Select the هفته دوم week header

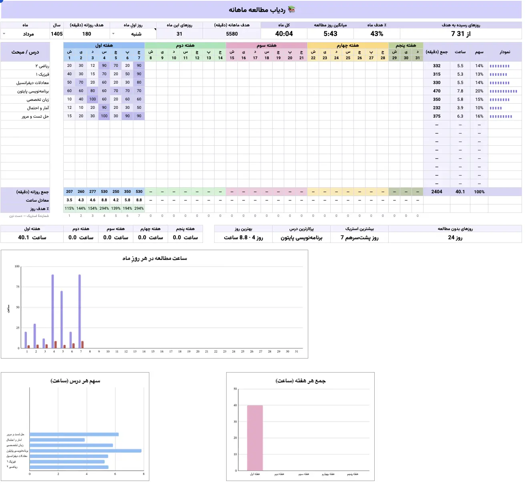click(x=185, y=45)
